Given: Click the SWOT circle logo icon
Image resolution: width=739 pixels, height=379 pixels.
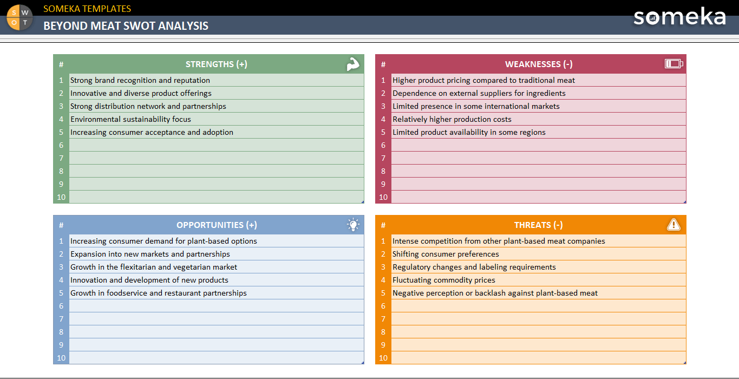Looking at the screenshot, I should point(20,17).
